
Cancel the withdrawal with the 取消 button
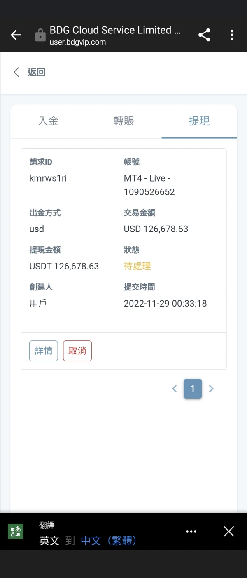click(x=77, y=351)
